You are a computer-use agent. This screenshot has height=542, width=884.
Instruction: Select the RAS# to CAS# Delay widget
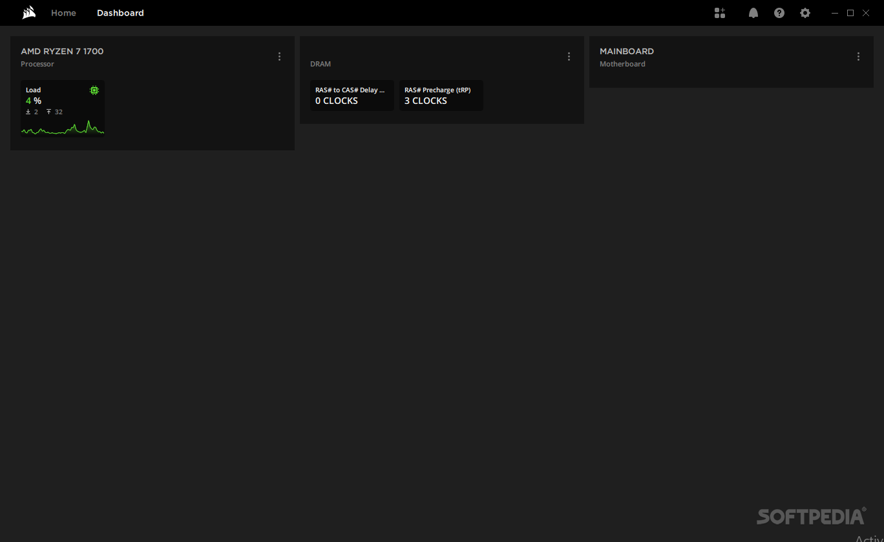[352, 95]
